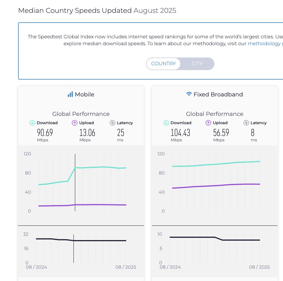Click the Mobile Upload arrow icon

[x=74, y=123]
